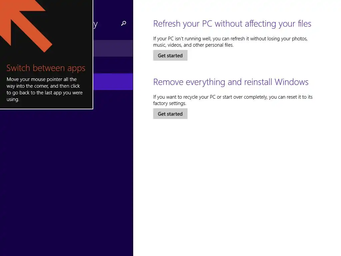The image size is (341, 256).
Task: Click the 'reset it to its factory settings' description text
Action: [x=233, y=100]
